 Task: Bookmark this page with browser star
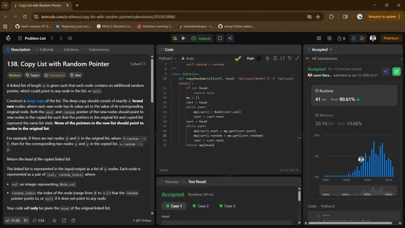(318, 17)
